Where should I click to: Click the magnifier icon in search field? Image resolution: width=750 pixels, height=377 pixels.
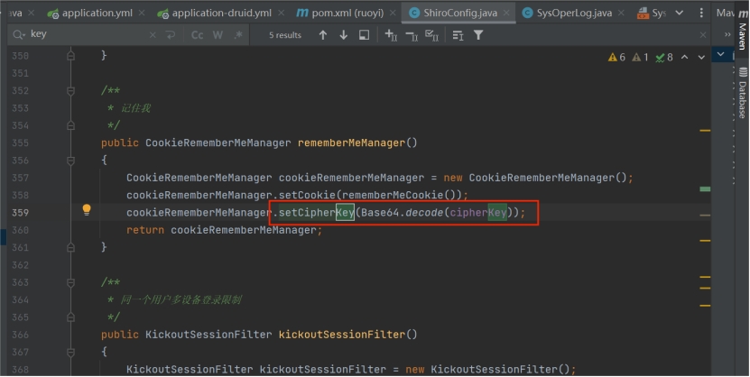click(18, 35)
